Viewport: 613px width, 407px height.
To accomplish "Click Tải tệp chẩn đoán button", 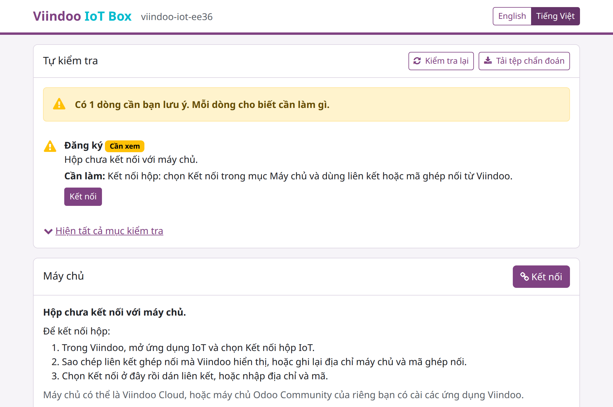I will point(524,61).
